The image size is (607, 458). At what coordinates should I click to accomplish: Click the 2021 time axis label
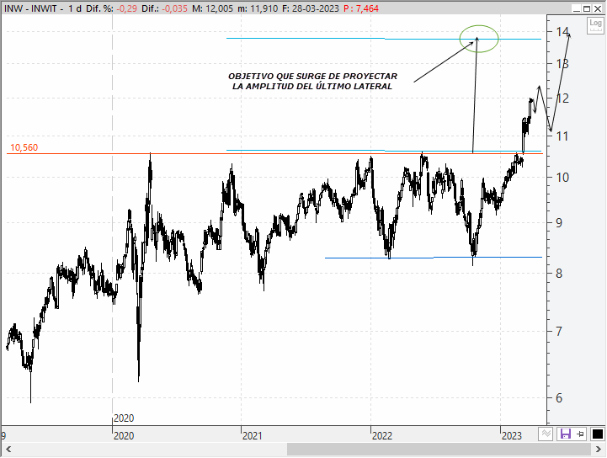[253, 436]
